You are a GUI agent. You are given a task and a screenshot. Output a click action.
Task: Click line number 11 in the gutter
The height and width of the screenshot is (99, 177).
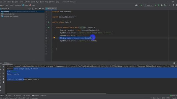tap(46, 38)
